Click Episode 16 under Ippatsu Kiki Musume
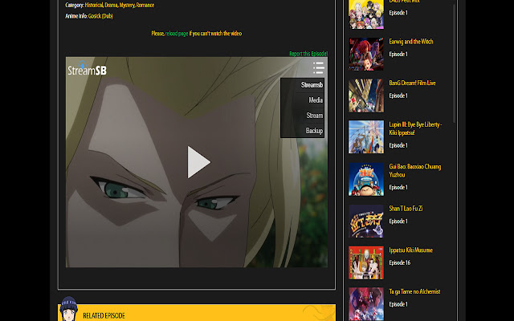Screen dimensions: 514x321 click(400, 262)
